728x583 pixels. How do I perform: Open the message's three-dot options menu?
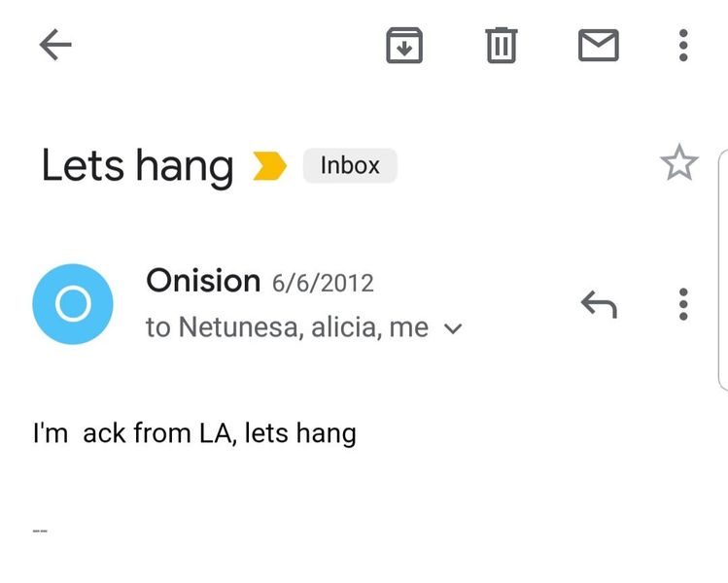(683, 304)
